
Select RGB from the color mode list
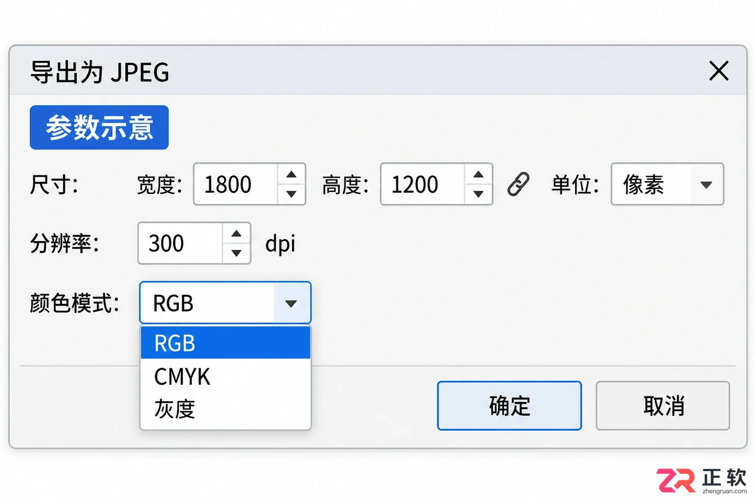pyautogui.click(x=225, y=343)
